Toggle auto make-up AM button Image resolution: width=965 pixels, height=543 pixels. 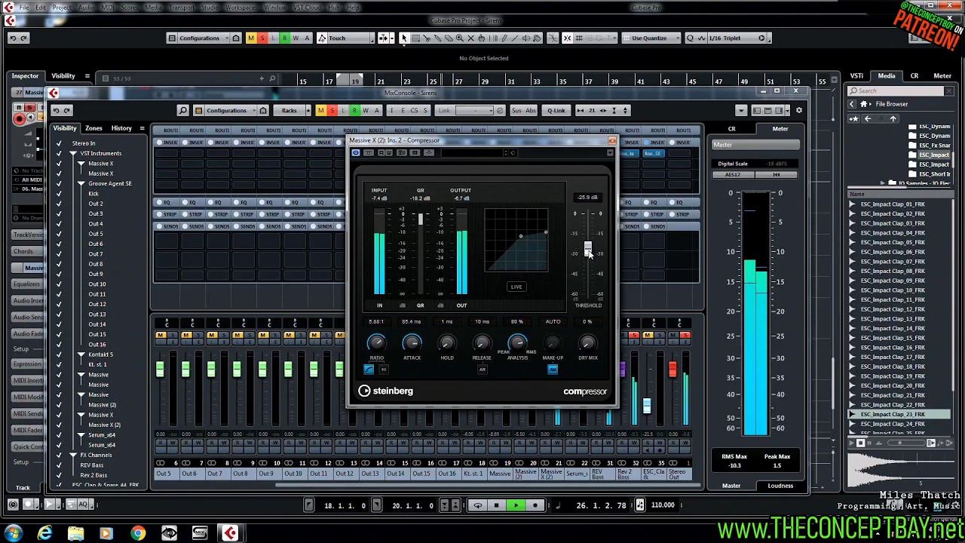pyautogui.click(x=553, y=370)
